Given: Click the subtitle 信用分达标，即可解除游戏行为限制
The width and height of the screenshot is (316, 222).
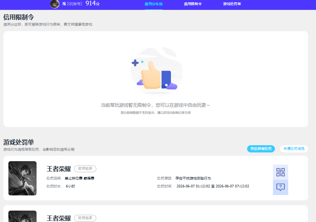Looking at the screenshot, I should 48,24.
